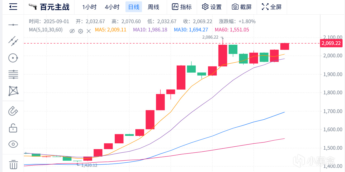
Task: Select the Fibonacci lines tool
Action: pyautogui.click(x=13, y=74)
